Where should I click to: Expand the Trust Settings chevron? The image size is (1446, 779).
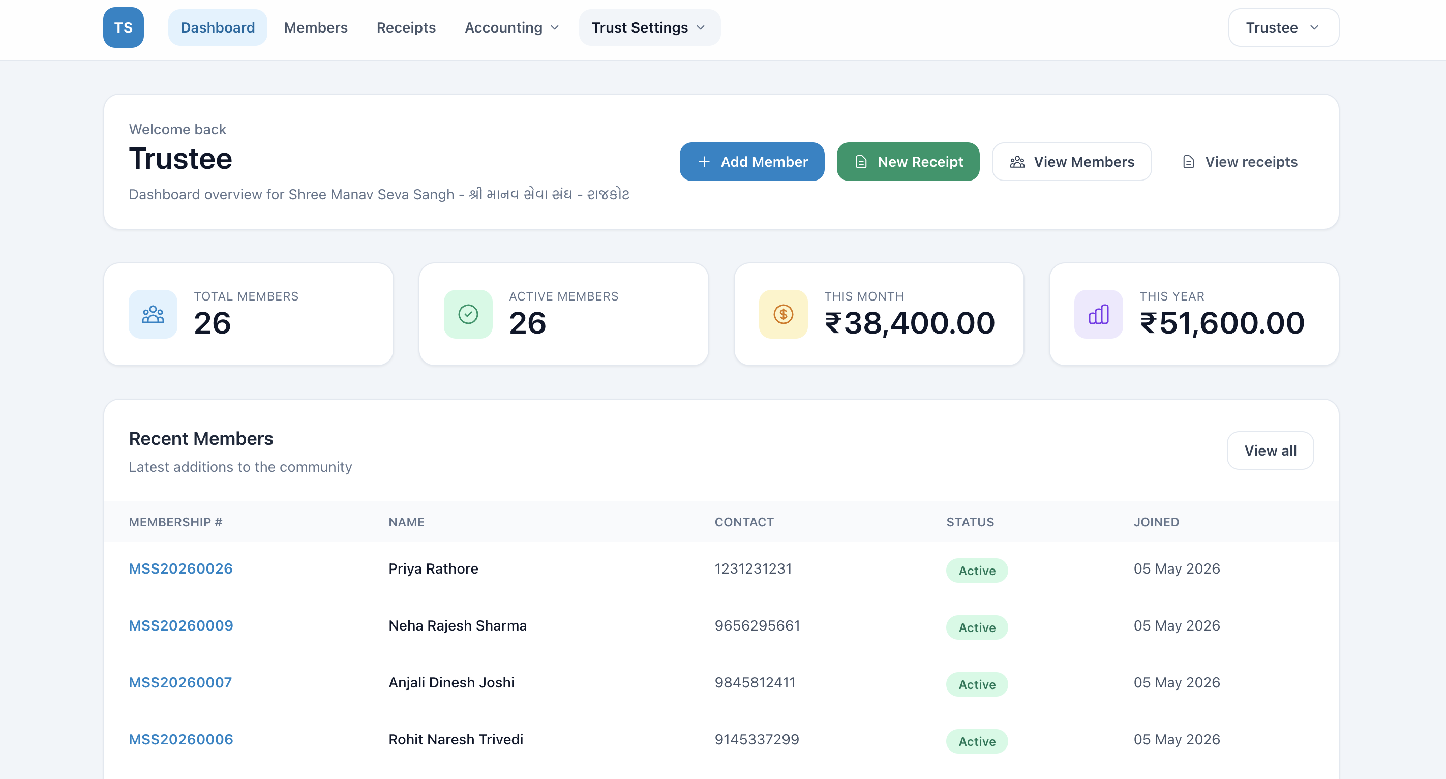[x=701, y=27]
